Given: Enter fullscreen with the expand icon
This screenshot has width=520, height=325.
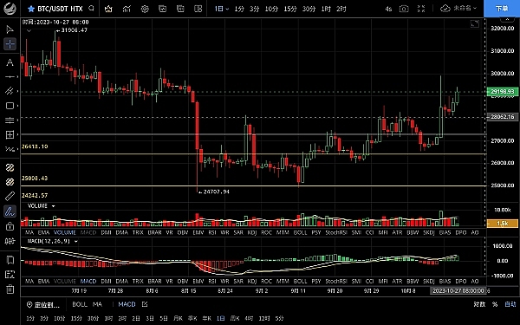Looking at the screenshot, I should tap(421, 9).
